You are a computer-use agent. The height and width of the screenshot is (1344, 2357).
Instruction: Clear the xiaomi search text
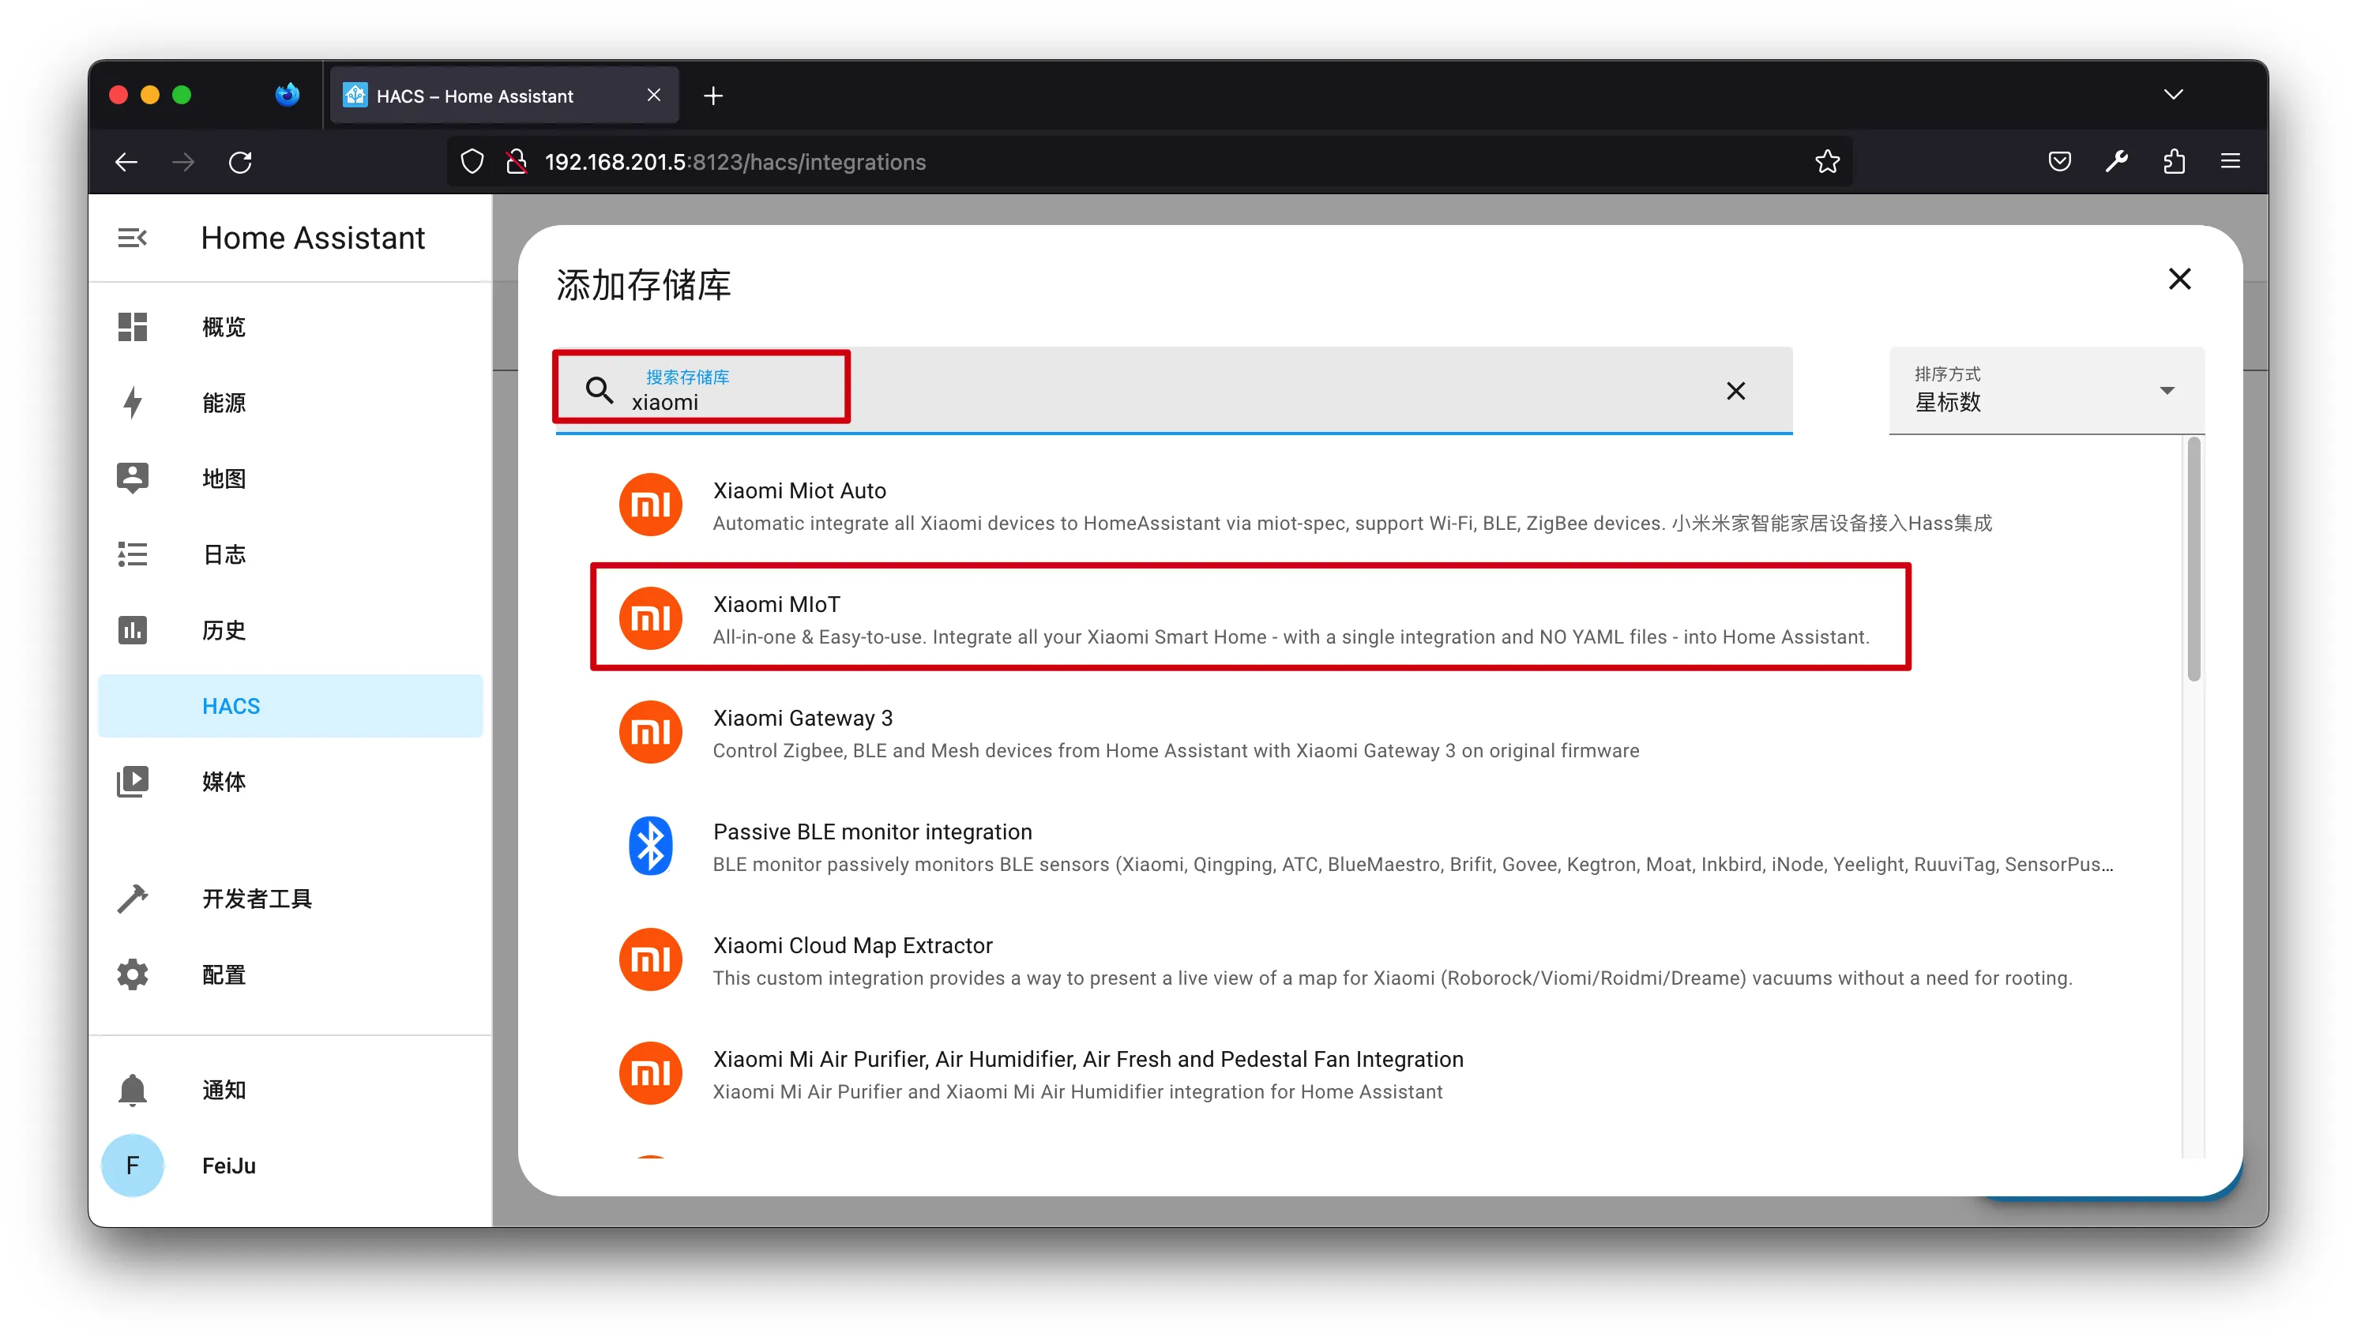pyautogui.click(x=1735, y=390)
